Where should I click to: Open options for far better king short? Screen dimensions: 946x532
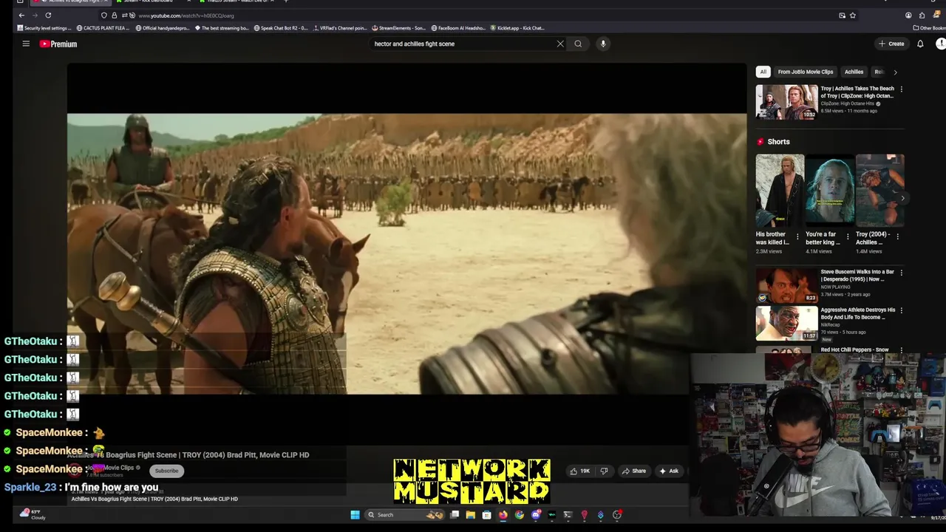click(x=848, y=236)
